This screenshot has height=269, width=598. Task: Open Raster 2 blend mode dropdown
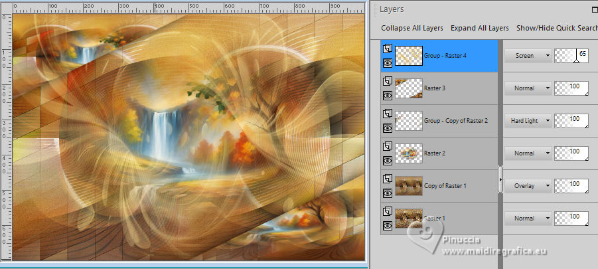[528, 153]
